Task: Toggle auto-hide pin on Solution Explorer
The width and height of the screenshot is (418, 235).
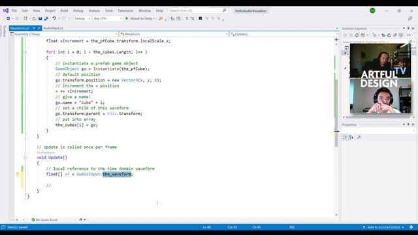Action: point(408,28)
